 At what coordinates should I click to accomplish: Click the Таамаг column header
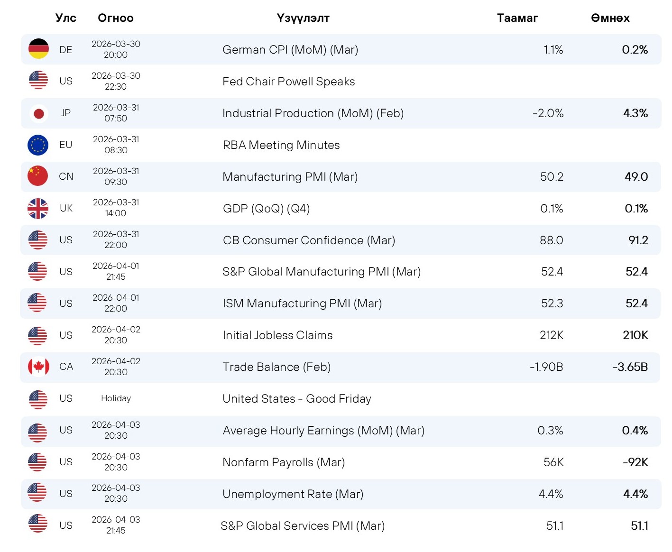(x=517, y=18)
